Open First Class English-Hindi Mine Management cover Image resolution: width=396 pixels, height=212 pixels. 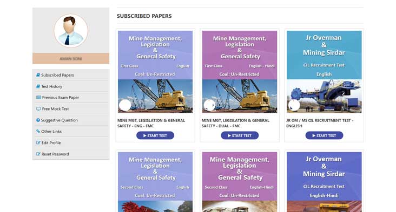click(240, 72)
